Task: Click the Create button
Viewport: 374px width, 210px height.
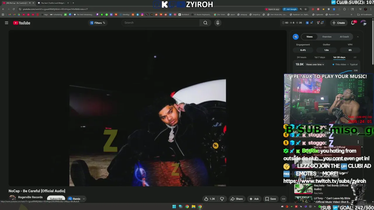Action: click(338, 23)
